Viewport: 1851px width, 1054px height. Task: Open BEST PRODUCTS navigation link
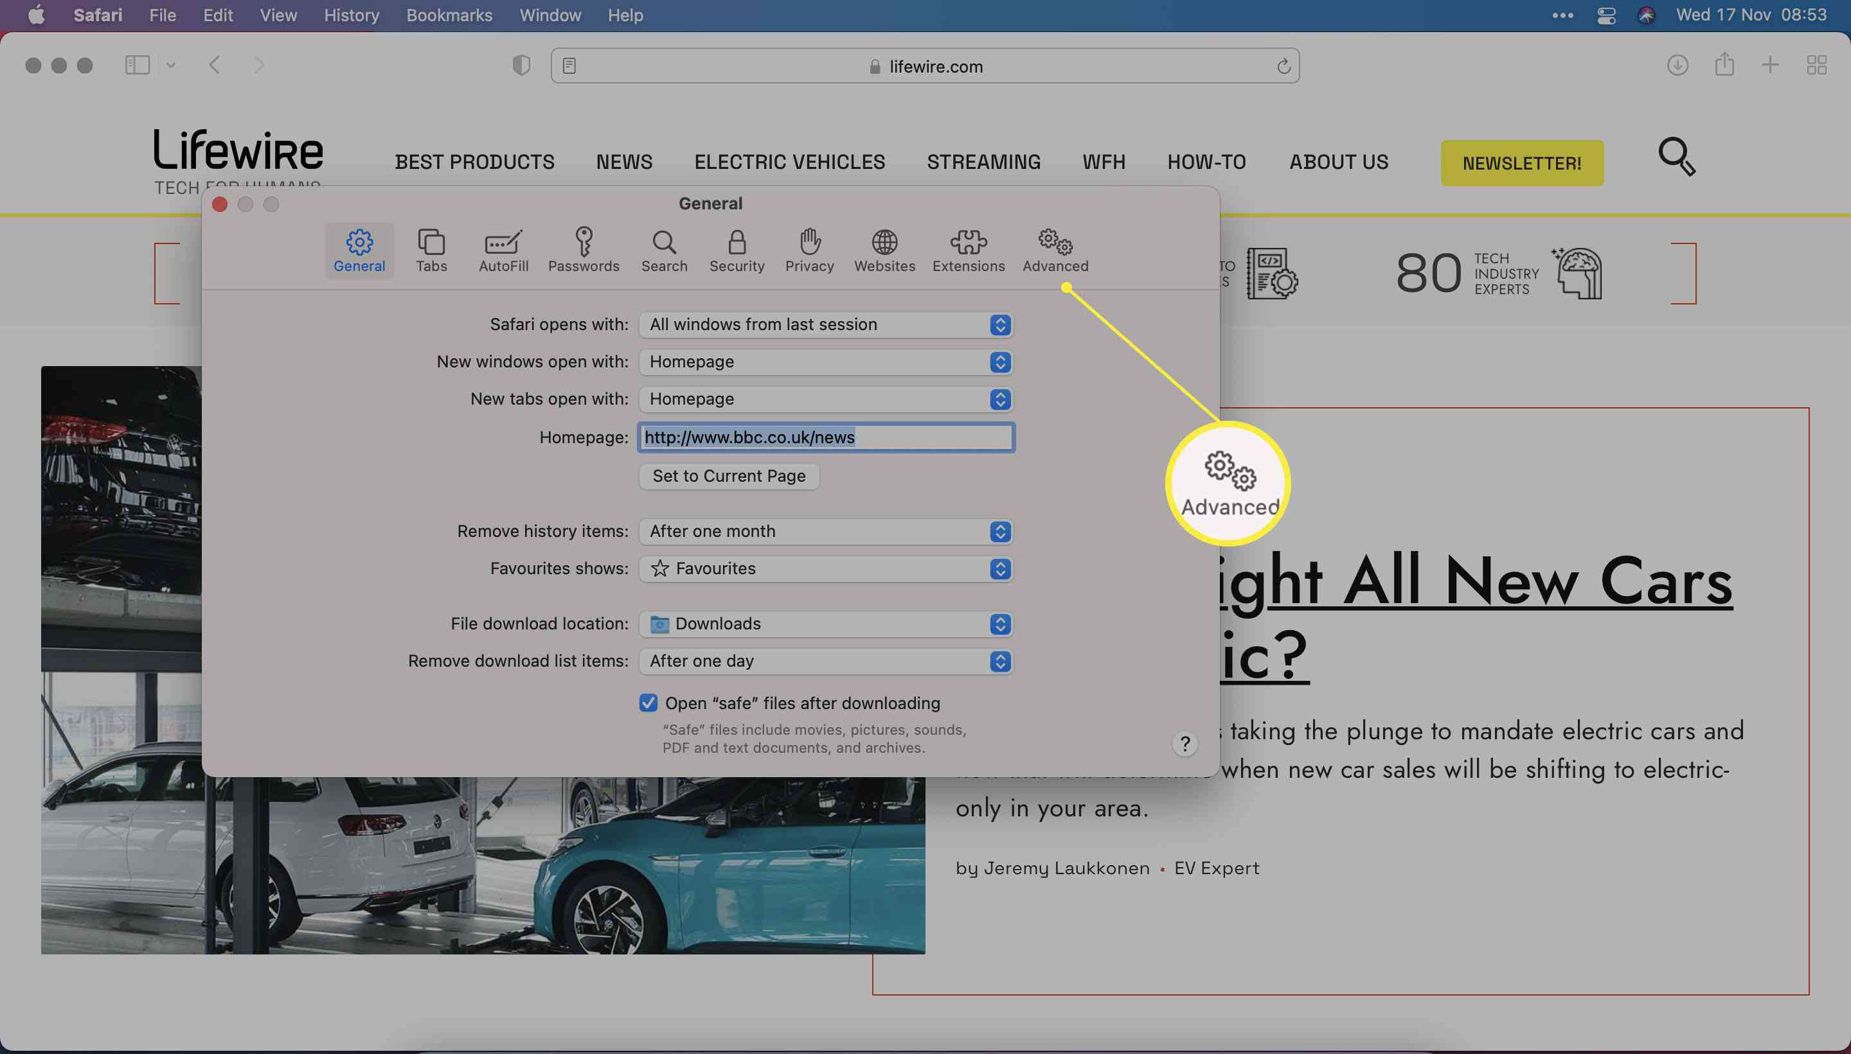pyautogui.click(x=475, y=162)
